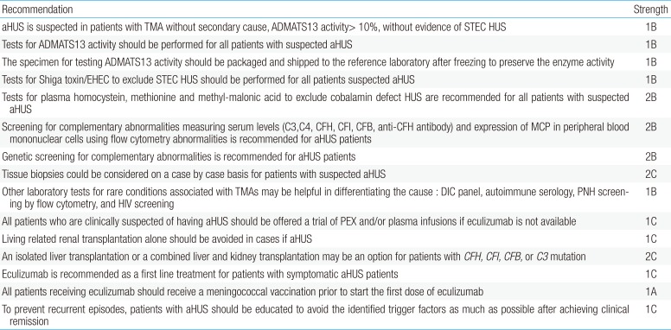The height and width of the screenshot is (330, 671).
Task: Select the row about aHUS suspected in TMA patients
Action: [x=335, y=27]
